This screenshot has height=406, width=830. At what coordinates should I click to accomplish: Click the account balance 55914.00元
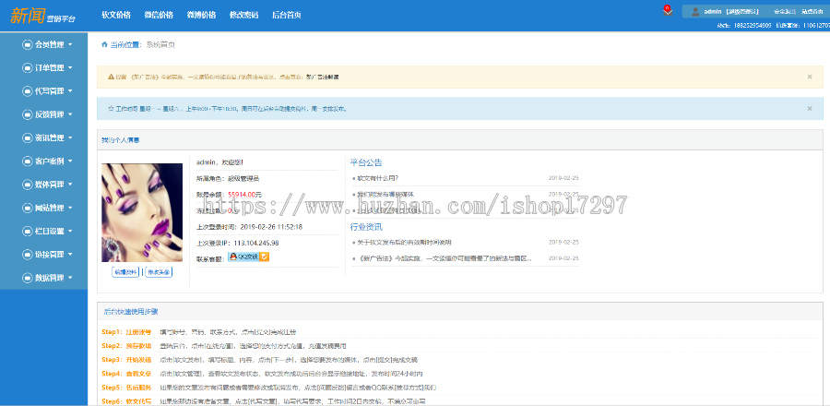pyautogui.click(x=244, y=195)
